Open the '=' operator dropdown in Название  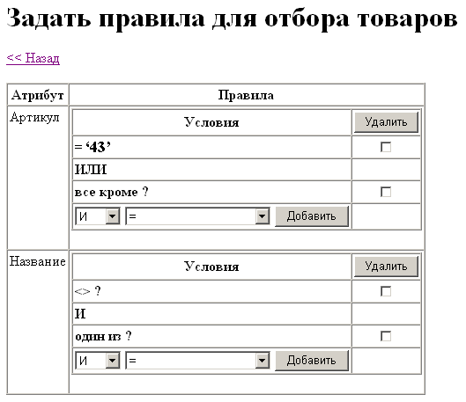click(x=197, y=361)
